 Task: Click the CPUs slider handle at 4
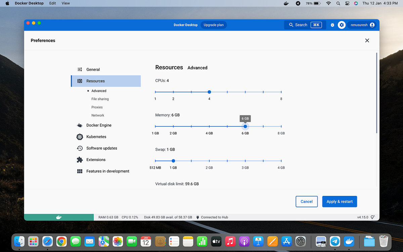(x=209, y=92)
